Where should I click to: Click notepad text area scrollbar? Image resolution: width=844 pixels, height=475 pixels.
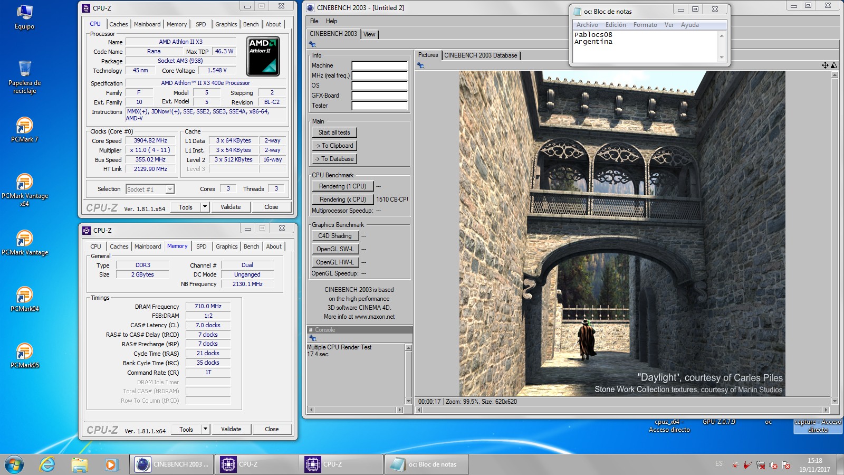pyautogui.click(x=722, y=46)
